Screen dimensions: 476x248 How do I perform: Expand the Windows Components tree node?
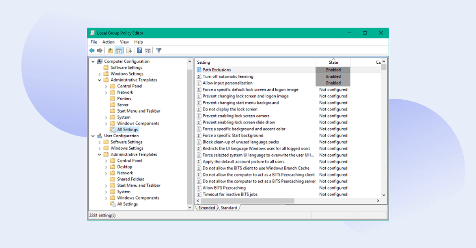click(x=106, y=123)
